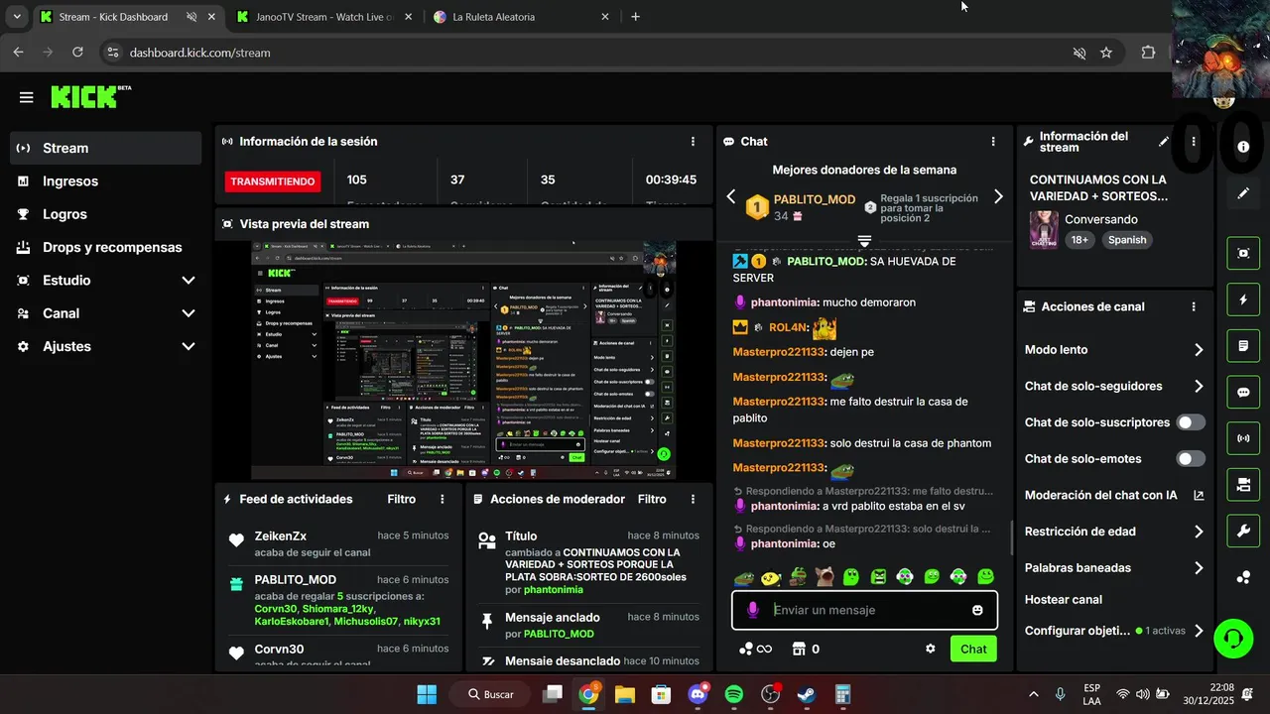The image size is (1270, 714).
Task: Click the broadcast signal icon in right sidebar
Action: pyautogui.click(x=1243, y=438)
